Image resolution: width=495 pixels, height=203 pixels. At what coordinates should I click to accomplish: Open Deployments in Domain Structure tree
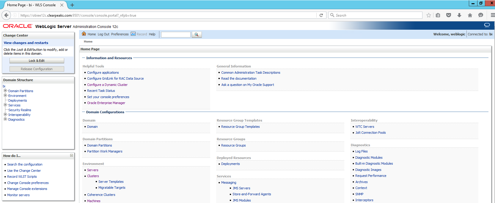tap(18, 100)
